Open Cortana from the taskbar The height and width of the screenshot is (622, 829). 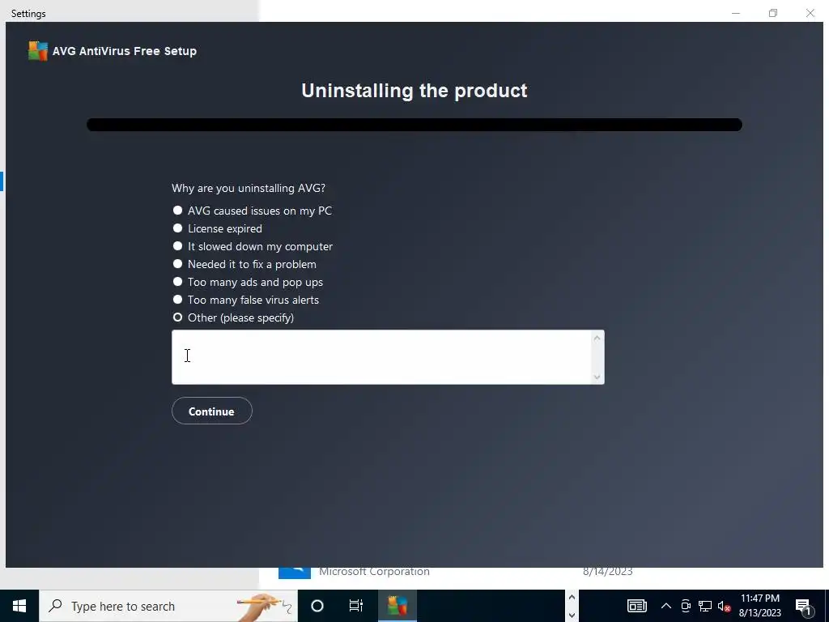click(x=317, y=606)
